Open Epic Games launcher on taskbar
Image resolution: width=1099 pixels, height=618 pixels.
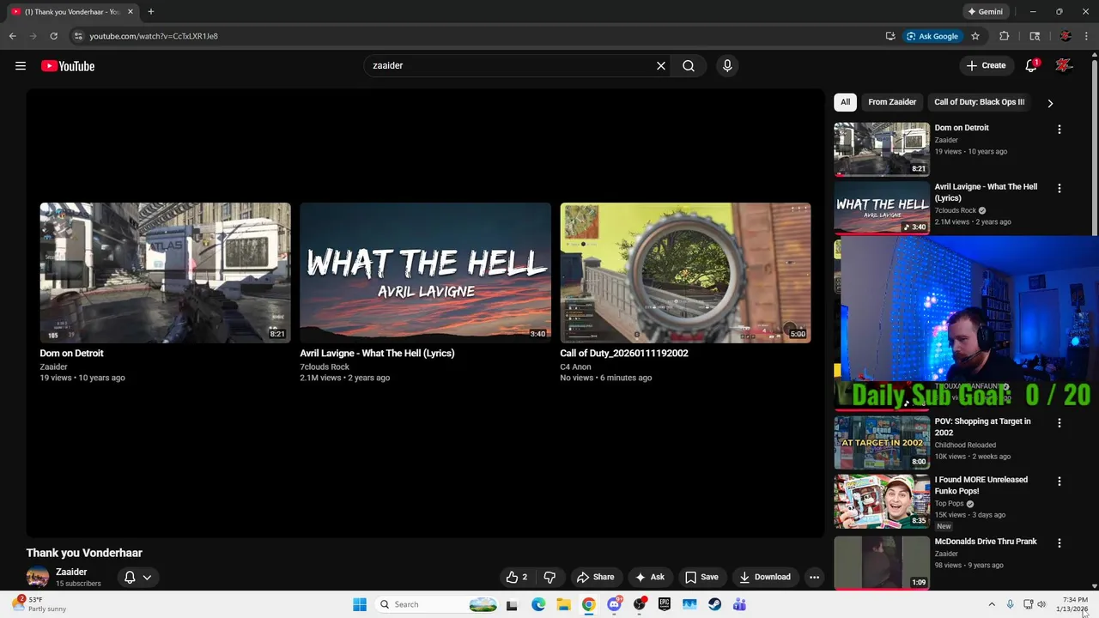coord(664,604)
